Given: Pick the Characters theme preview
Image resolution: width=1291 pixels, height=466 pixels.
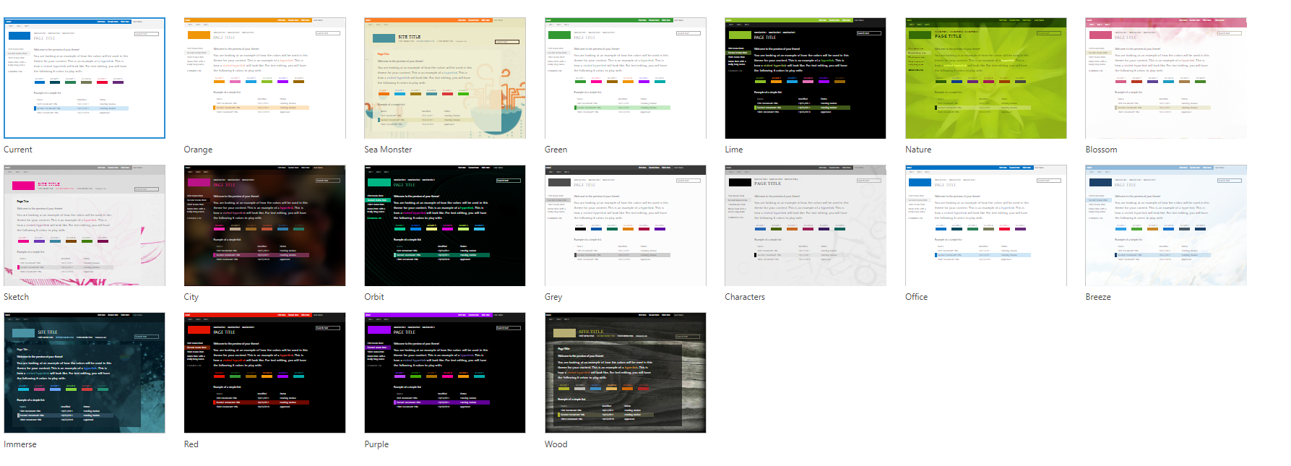Looking at the screenshot, I should (x=806, y=225).
